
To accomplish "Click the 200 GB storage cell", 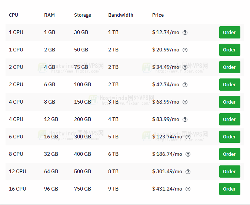I will click(x=83, y=119).
